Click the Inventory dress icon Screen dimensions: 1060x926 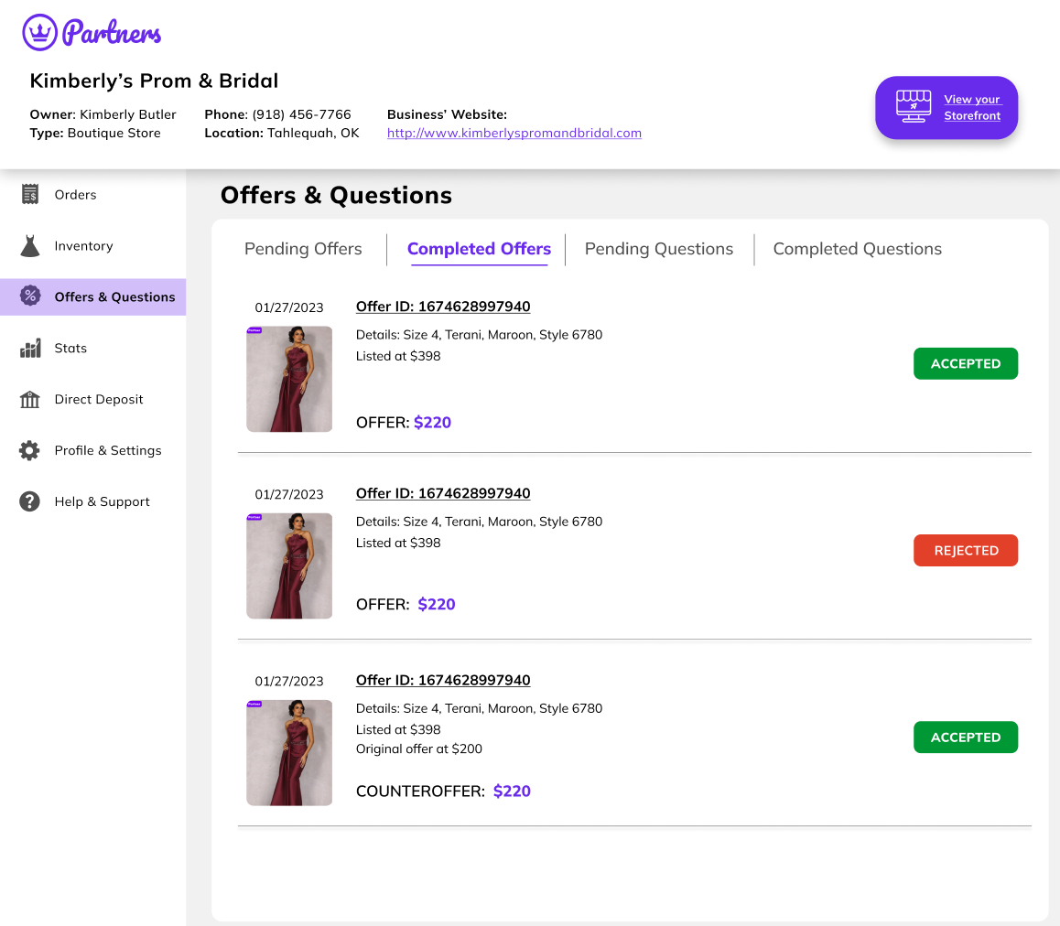point(29,246)
